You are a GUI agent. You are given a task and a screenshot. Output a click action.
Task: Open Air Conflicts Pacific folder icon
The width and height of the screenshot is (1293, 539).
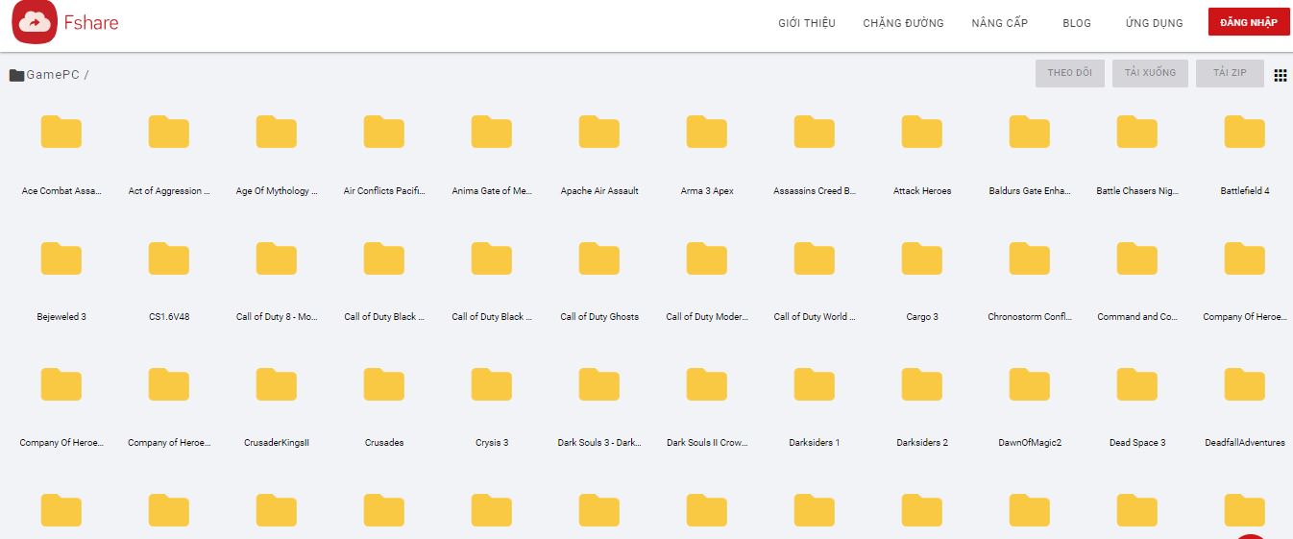384,132
